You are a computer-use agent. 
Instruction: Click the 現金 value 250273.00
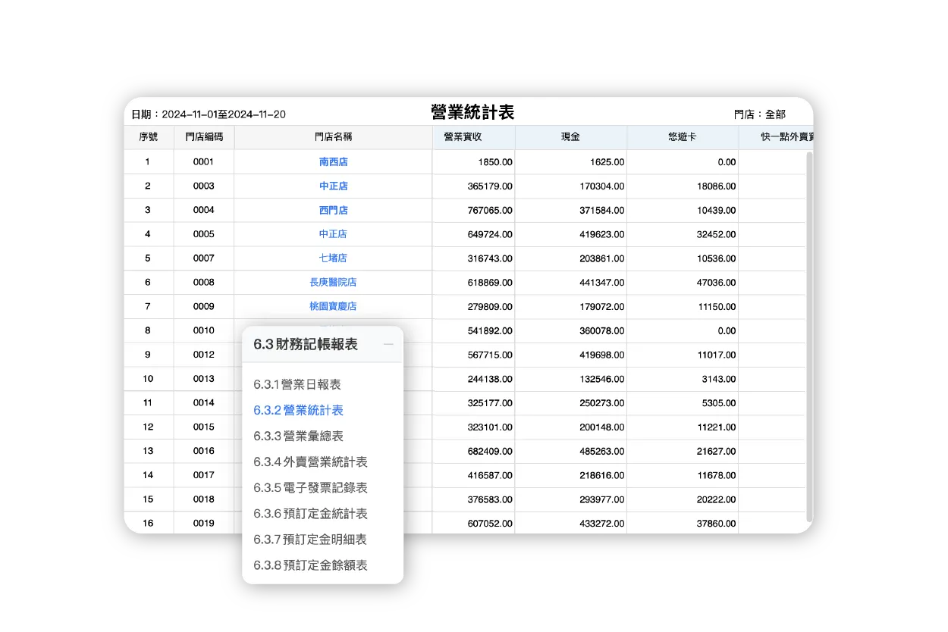tap(602, 403)
